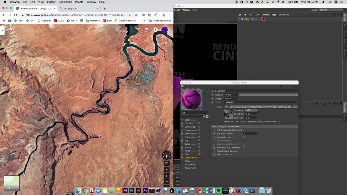Open the Image Generator bookmark
This screenshot has width=347, height=195.
coord(126,21)
